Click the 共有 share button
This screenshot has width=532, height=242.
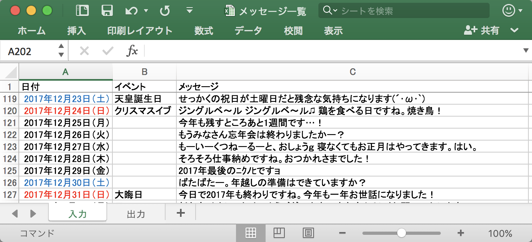(482, 31)
